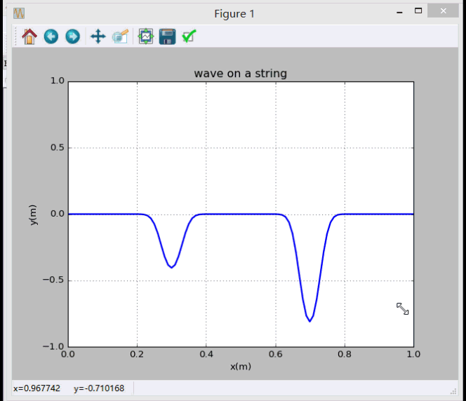
Task: Click the y-axis tick label 0.5
Action: (58, 147)
